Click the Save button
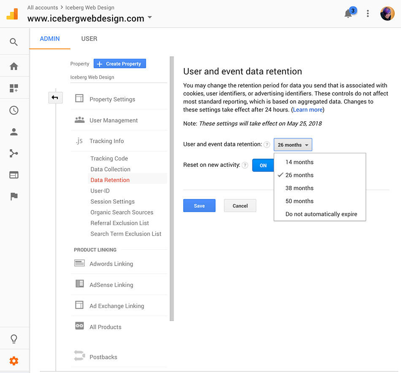This screenshot has height=373, width=401. (199, 206)
